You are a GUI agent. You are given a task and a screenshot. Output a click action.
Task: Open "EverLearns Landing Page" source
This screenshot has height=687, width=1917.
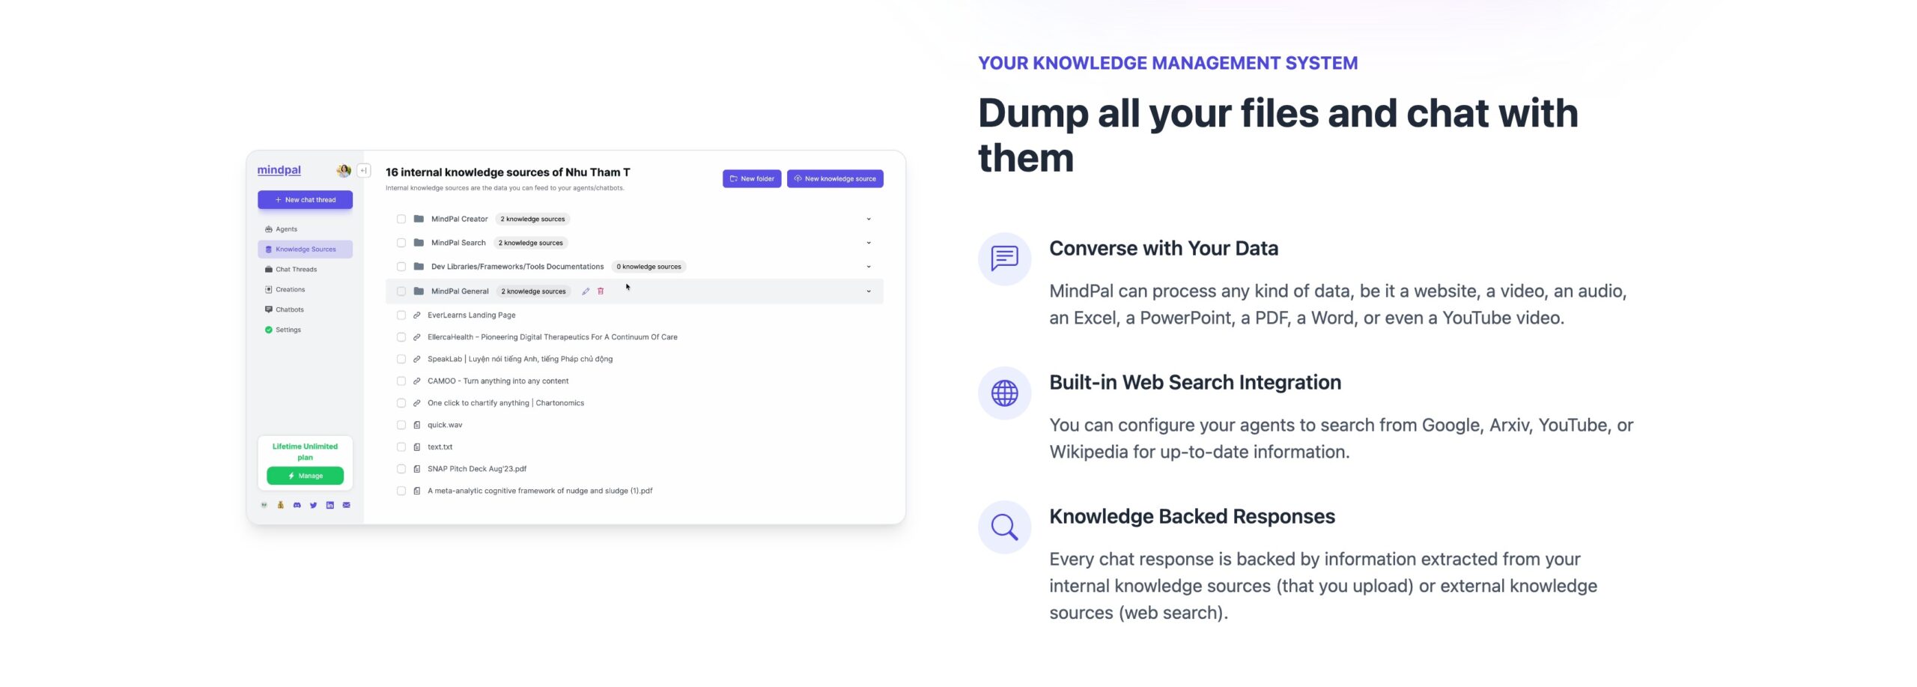click(472, 316)
